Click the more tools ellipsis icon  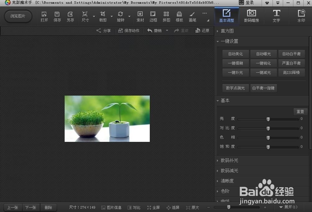coord(205,13)
